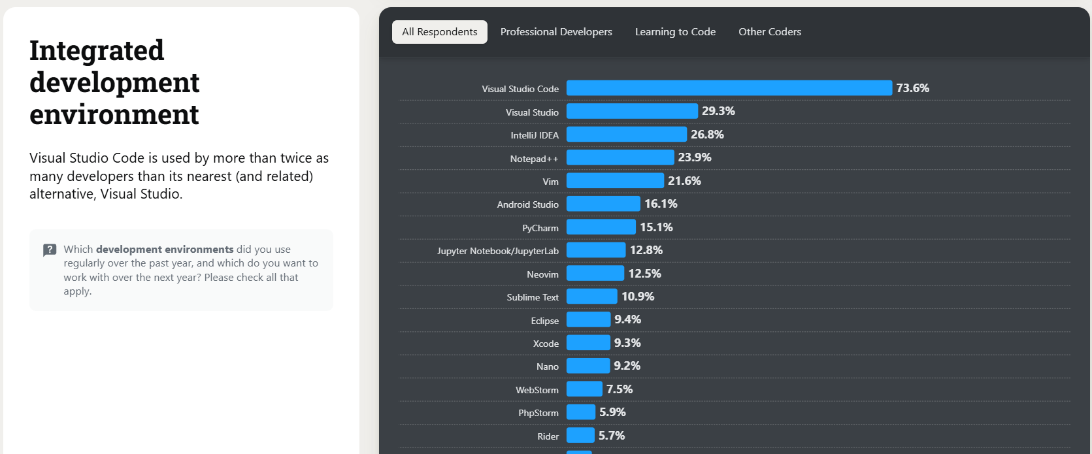Click the question mark speech bubble icon
Screen dimensions: 1092x454
50,250
